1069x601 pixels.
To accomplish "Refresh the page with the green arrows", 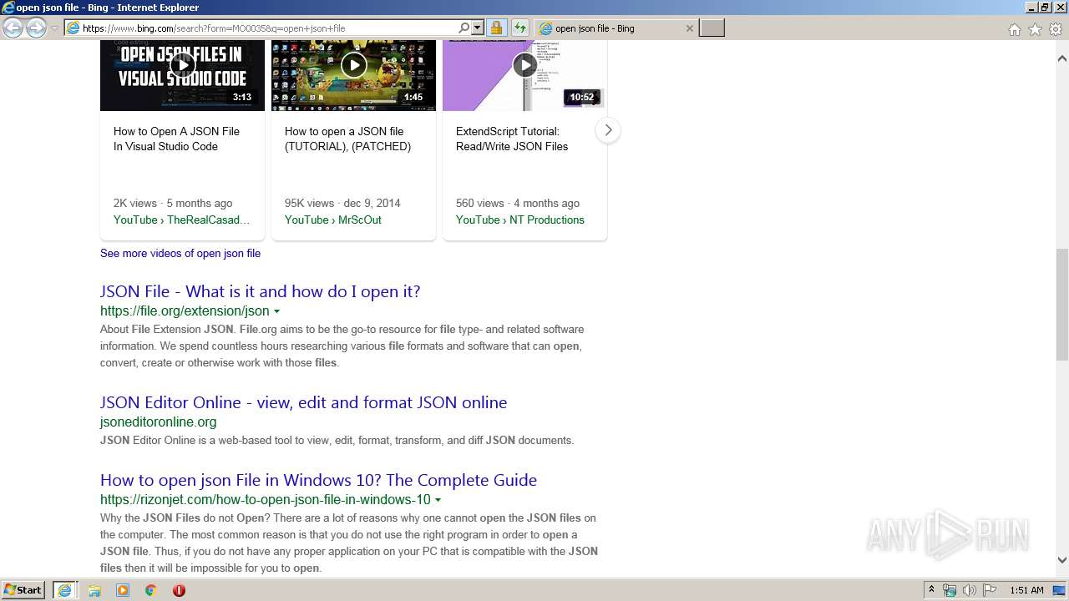I will pos(519,28).
